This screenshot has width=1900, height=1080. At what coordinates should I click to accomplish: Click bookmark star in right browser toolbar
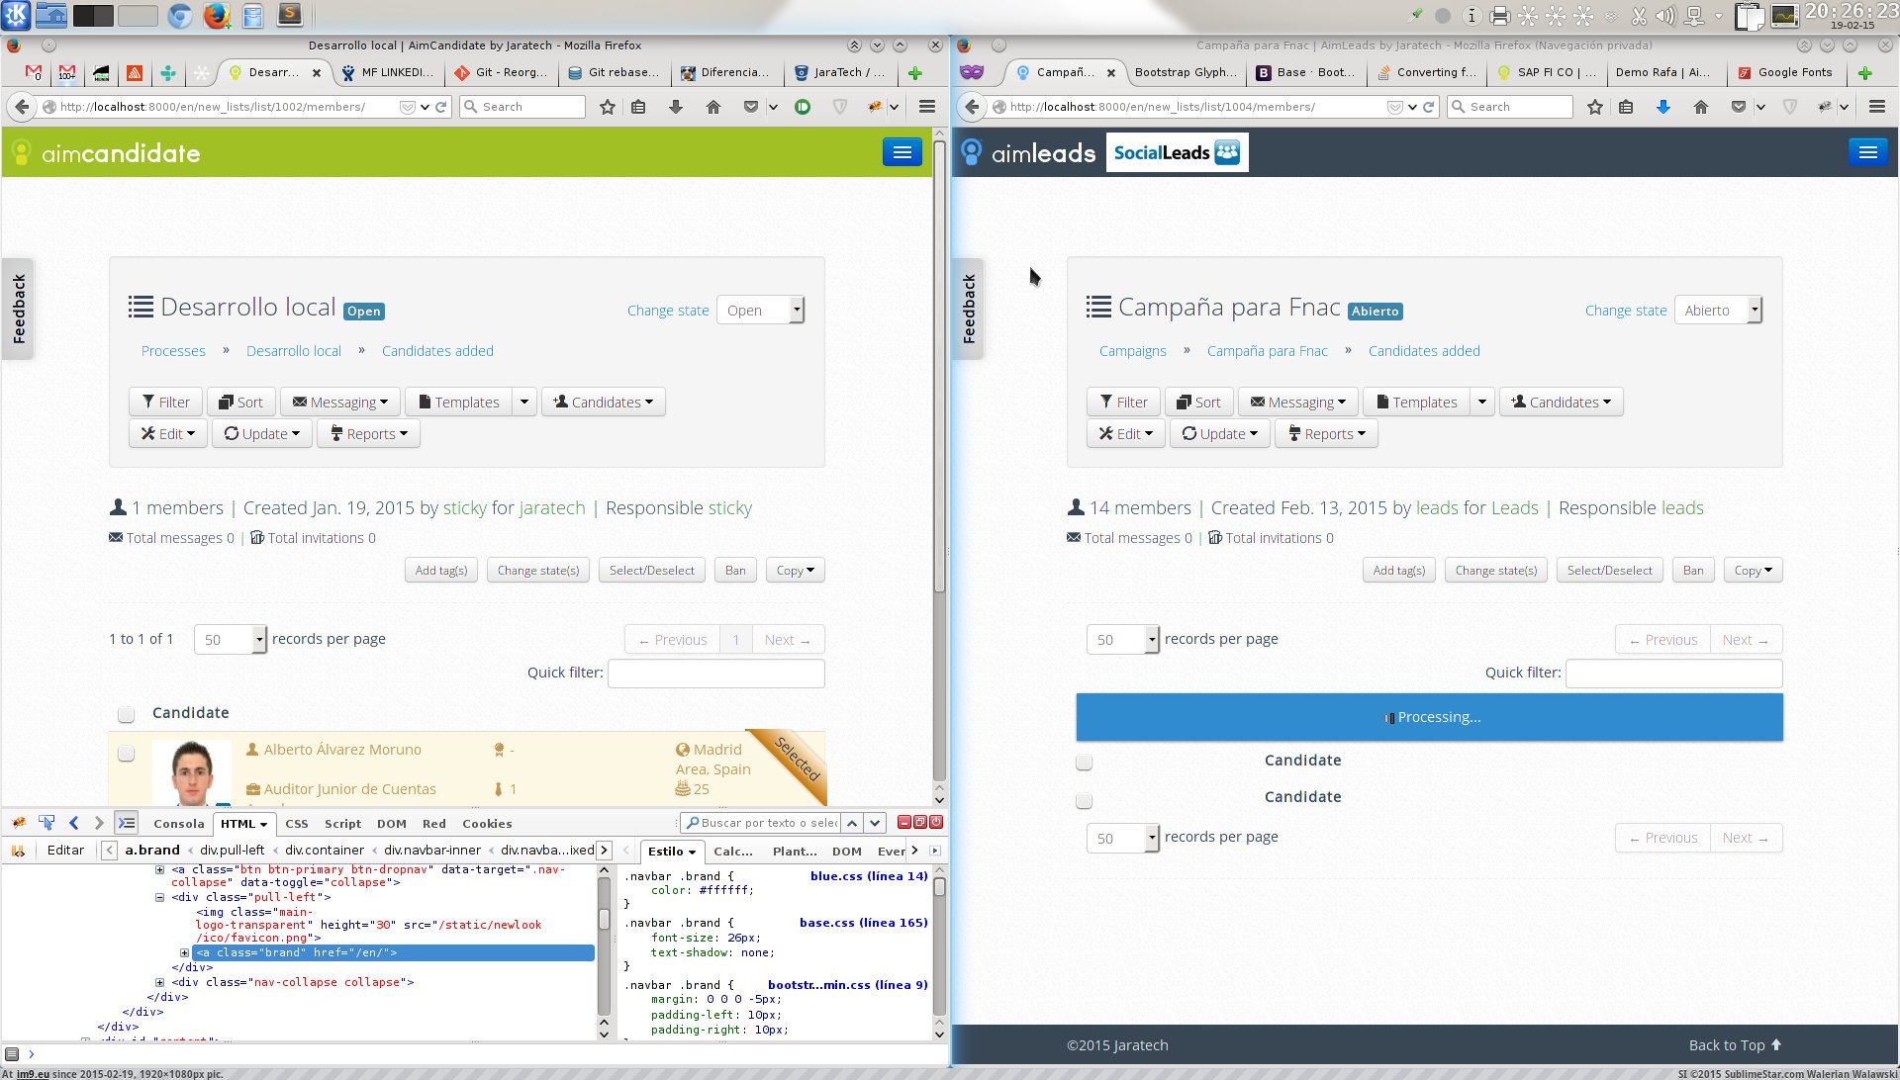click(x=1594, y=107)
